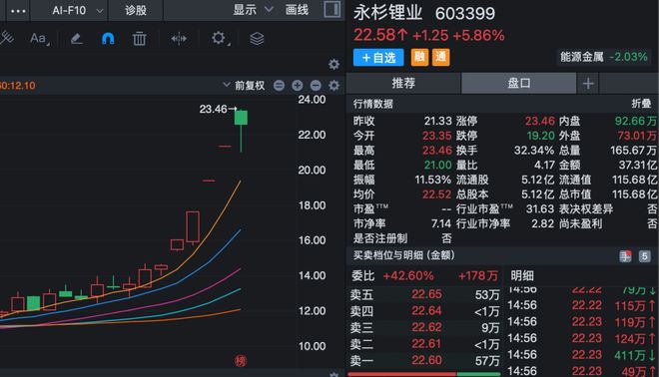
Task: Expand the AI-F10 dropdown
Action: coord(77,11)
